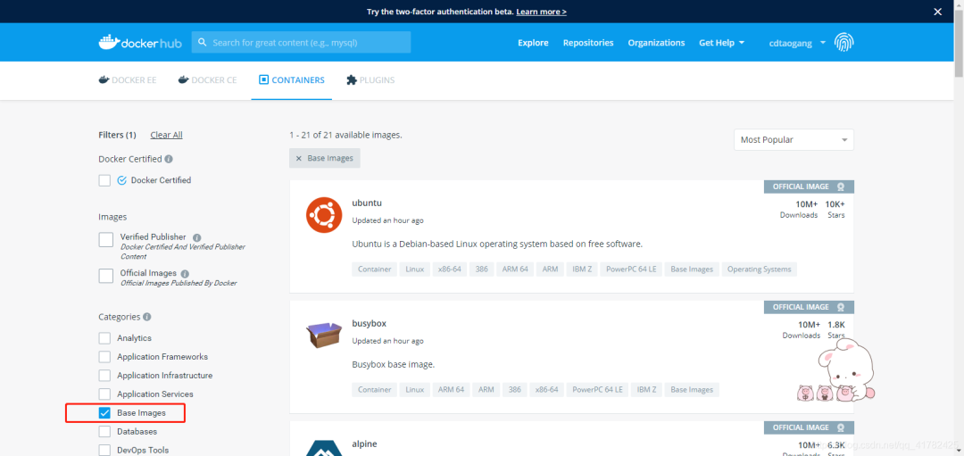Focus the search for great content field

point(301,43)
